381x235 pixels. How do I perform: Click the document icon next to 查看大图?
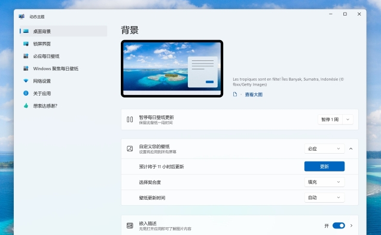coord(235,94)
